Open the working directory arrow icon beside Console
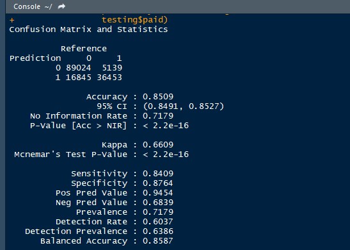This screenshot has height=250, width=350. tap(61, 6)
